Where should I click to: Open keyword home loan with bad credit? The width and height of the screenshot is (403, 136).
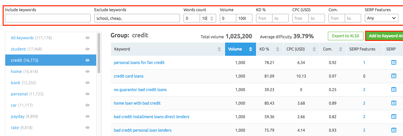pyautogui.click(x=137, y=103)
